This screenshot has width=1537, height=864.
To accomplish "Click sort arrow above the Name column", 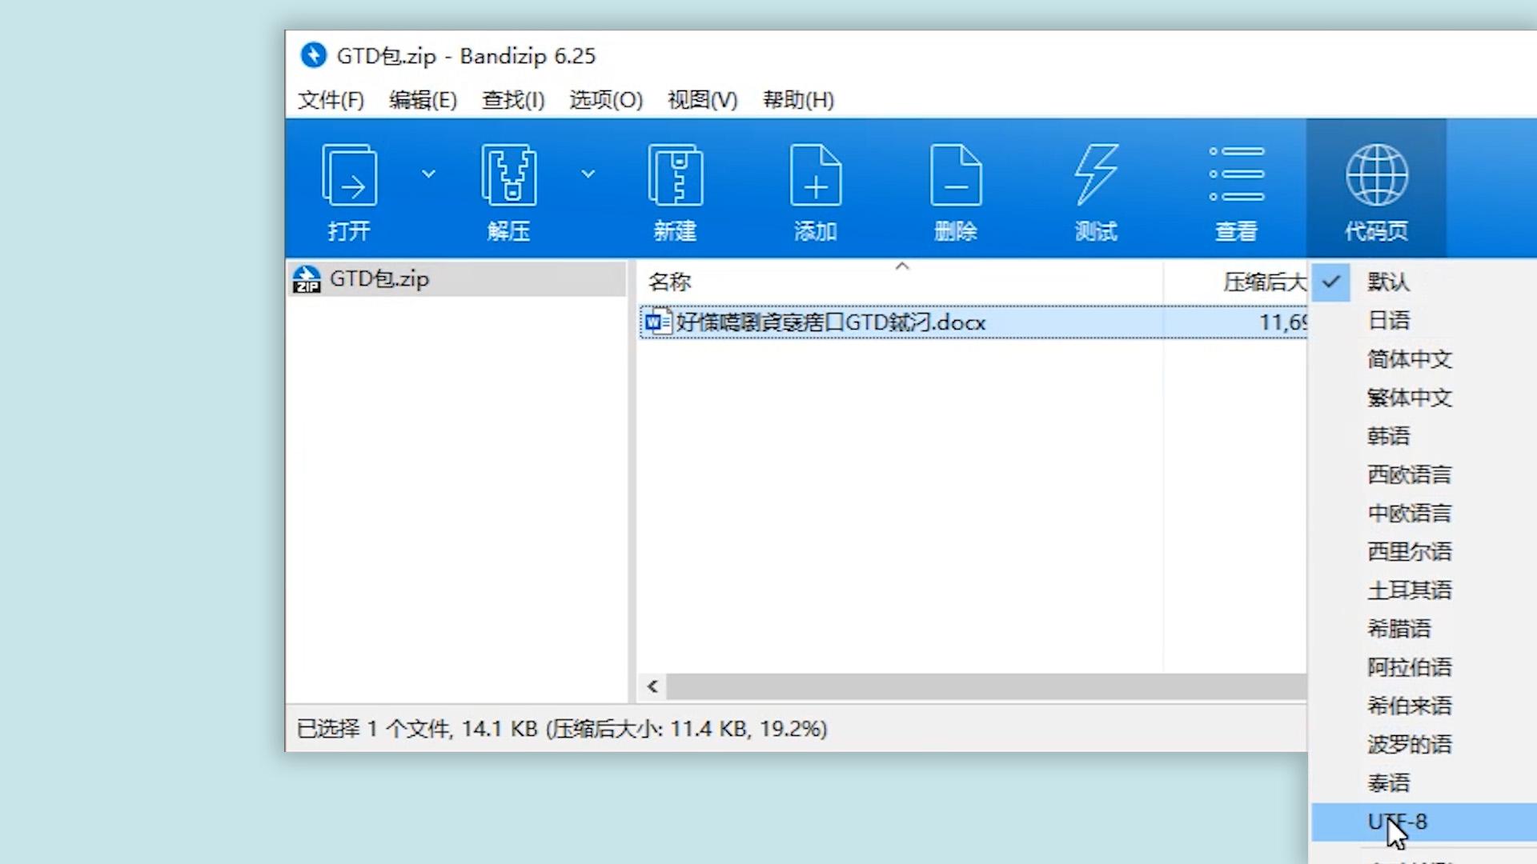I will click(x=902, y=266).
